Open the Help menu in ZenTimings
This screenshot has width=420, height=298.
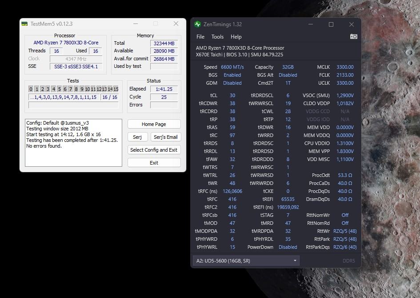point(236,37)
